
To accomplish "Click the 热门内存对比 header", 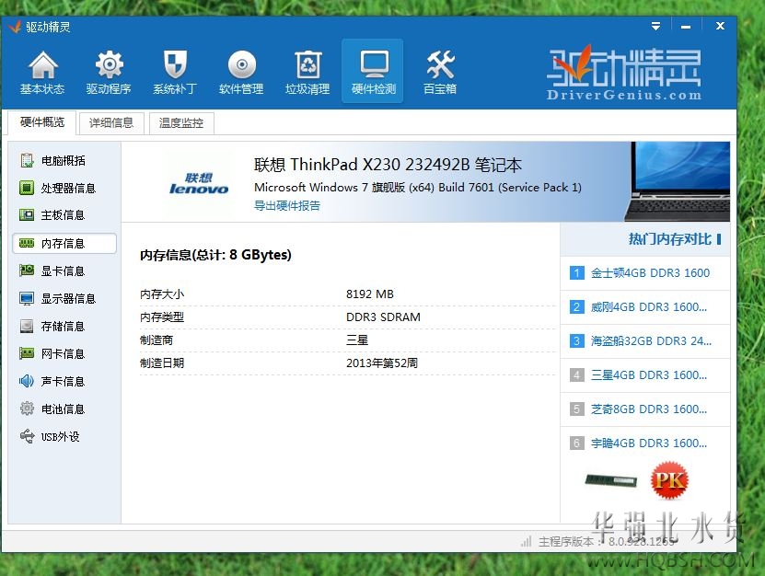I will click(670, 239).
